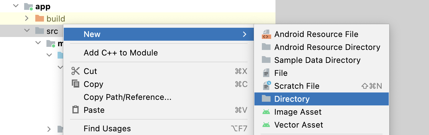Select Copy Path/Reference option
429x135 pixels.
coord(128,97)
